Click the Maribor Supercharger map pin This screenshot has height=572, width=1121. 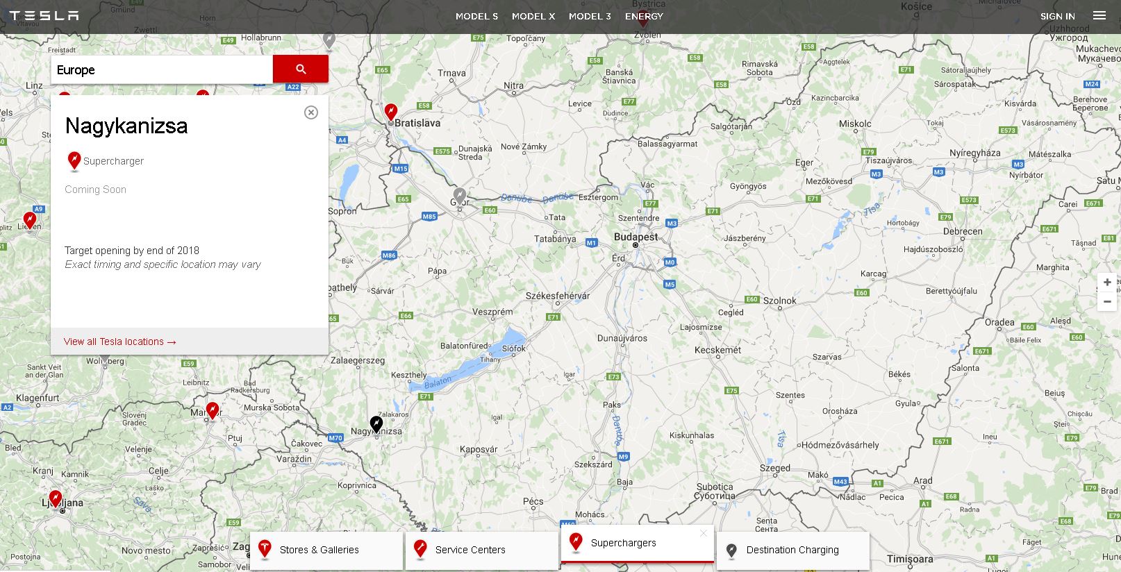pyautogui.click(x=213, y=410)
